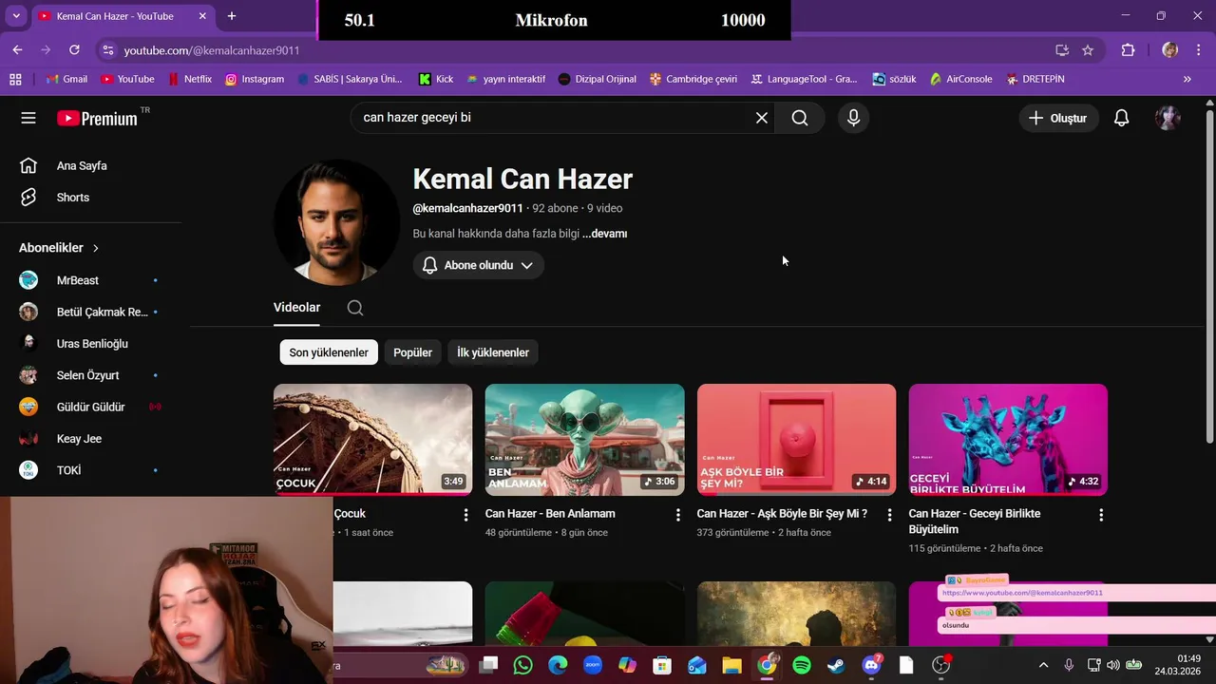Select the Kemal Can Hazer - YouTube browser tab
The height and width of the screenshot is (684, 1216).
coord(122,16)
